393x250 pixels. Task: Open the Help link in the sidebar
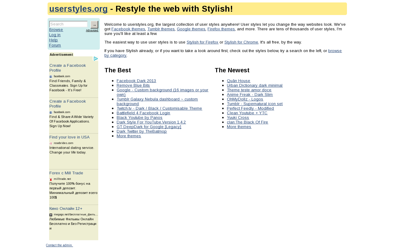[x=53, y=40]
